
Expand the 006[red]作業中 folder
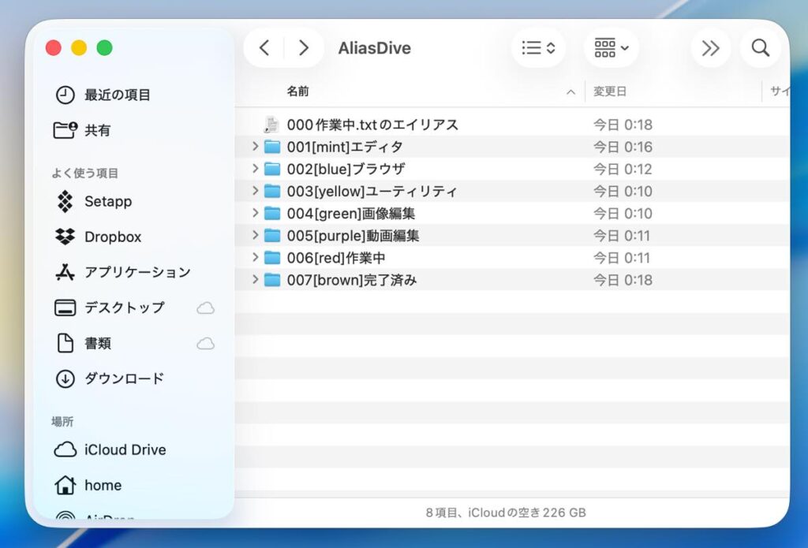click(255, 257)
